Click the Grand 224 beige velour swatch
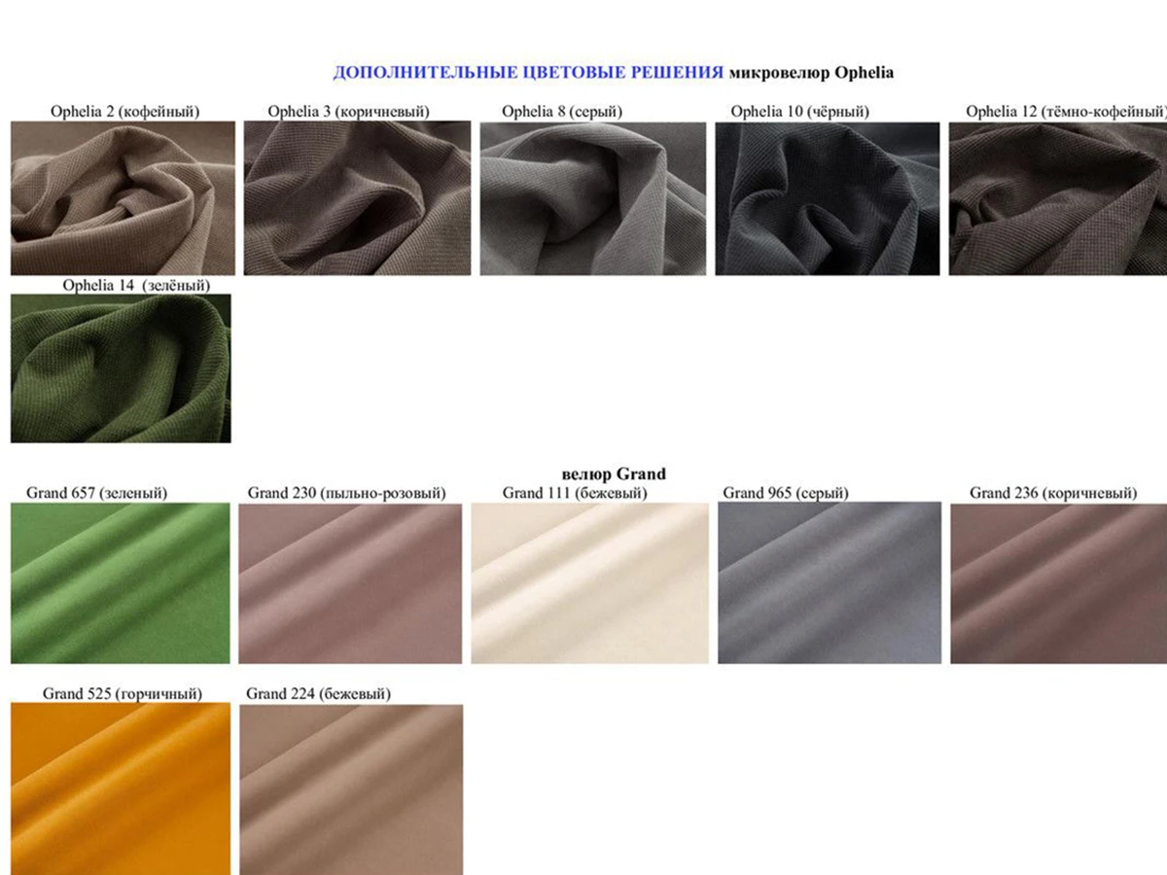 [351, 788]
